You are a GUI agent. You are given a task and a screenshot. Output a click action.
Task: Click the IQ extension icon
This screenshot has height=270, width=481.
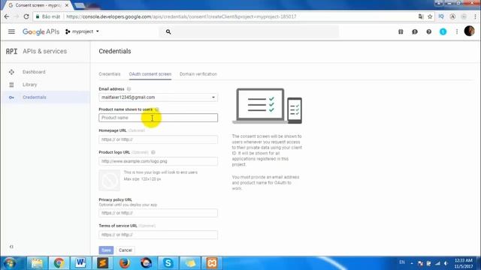coord(441,16)
